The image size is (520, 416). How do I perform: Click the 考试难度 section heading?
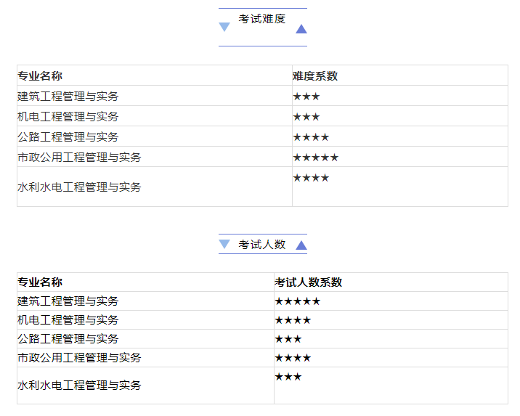tap(261, 19)
